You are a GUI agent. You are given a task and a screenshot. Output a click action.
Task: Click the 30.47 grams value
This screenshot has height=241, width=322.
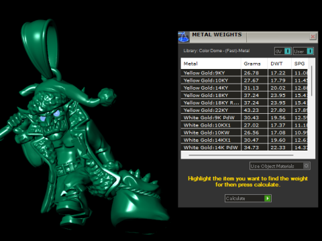[251, 140]
